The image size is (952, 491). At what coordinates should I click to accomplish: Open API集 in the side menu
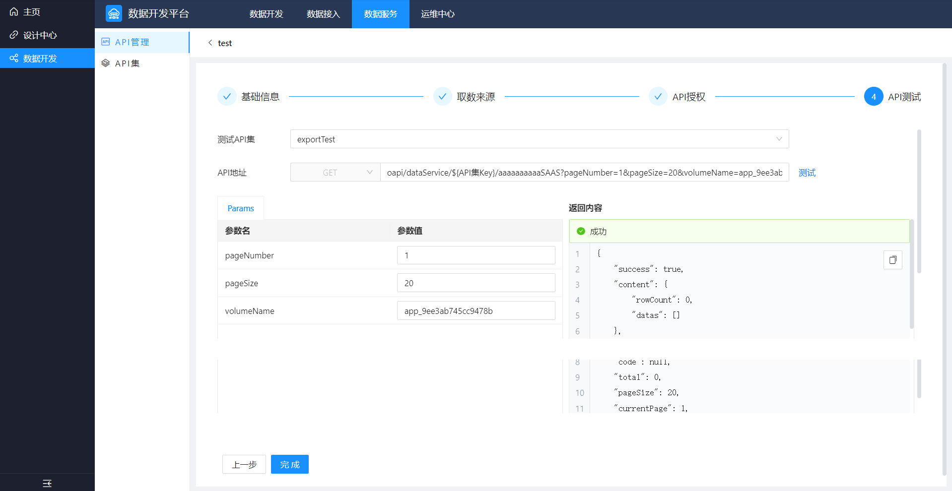tap(128, 63)
